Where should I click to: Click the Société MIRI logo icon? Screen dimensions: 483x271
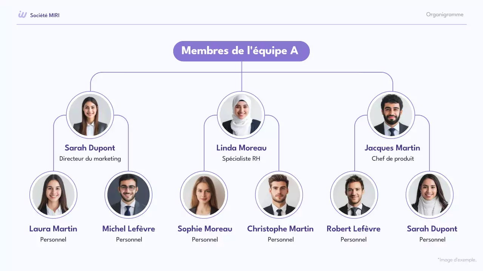pos(23,15)
